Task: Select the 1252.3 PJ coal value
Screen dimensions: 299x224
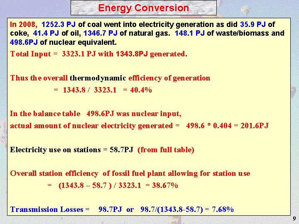Action: click(x=59, y=24)
